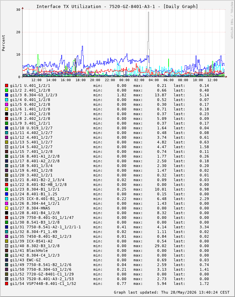Screen dimensions: 235x297
Task: Select legend label gi1/7 1.402_1/2/8
Action: tap(30, 114)
